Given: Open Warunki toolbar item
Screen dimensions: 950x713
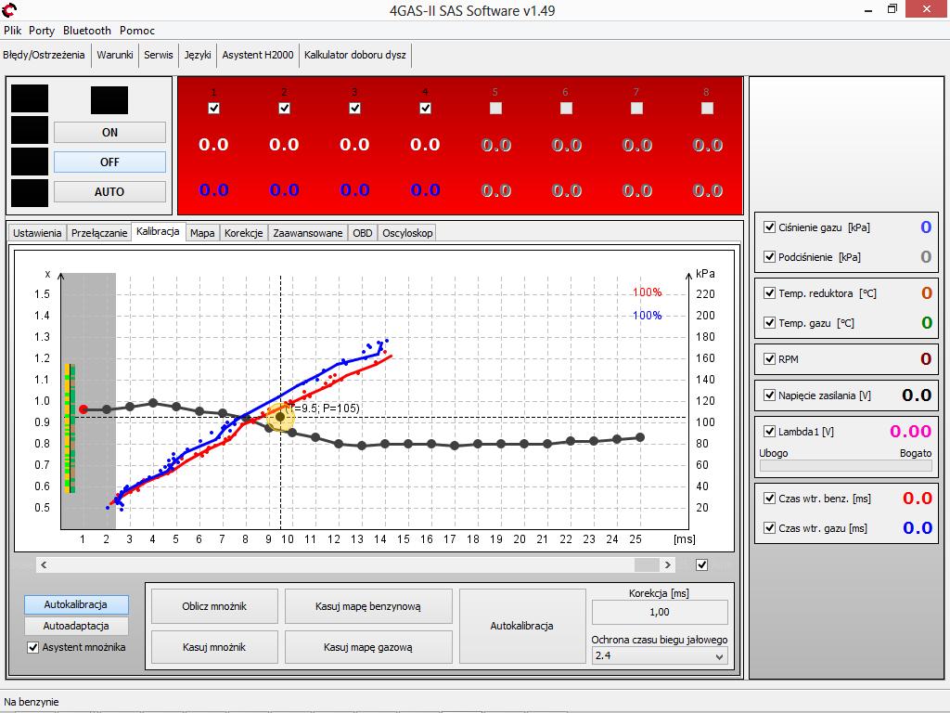Looking at the screenshot, I should (x=114, y=55).
